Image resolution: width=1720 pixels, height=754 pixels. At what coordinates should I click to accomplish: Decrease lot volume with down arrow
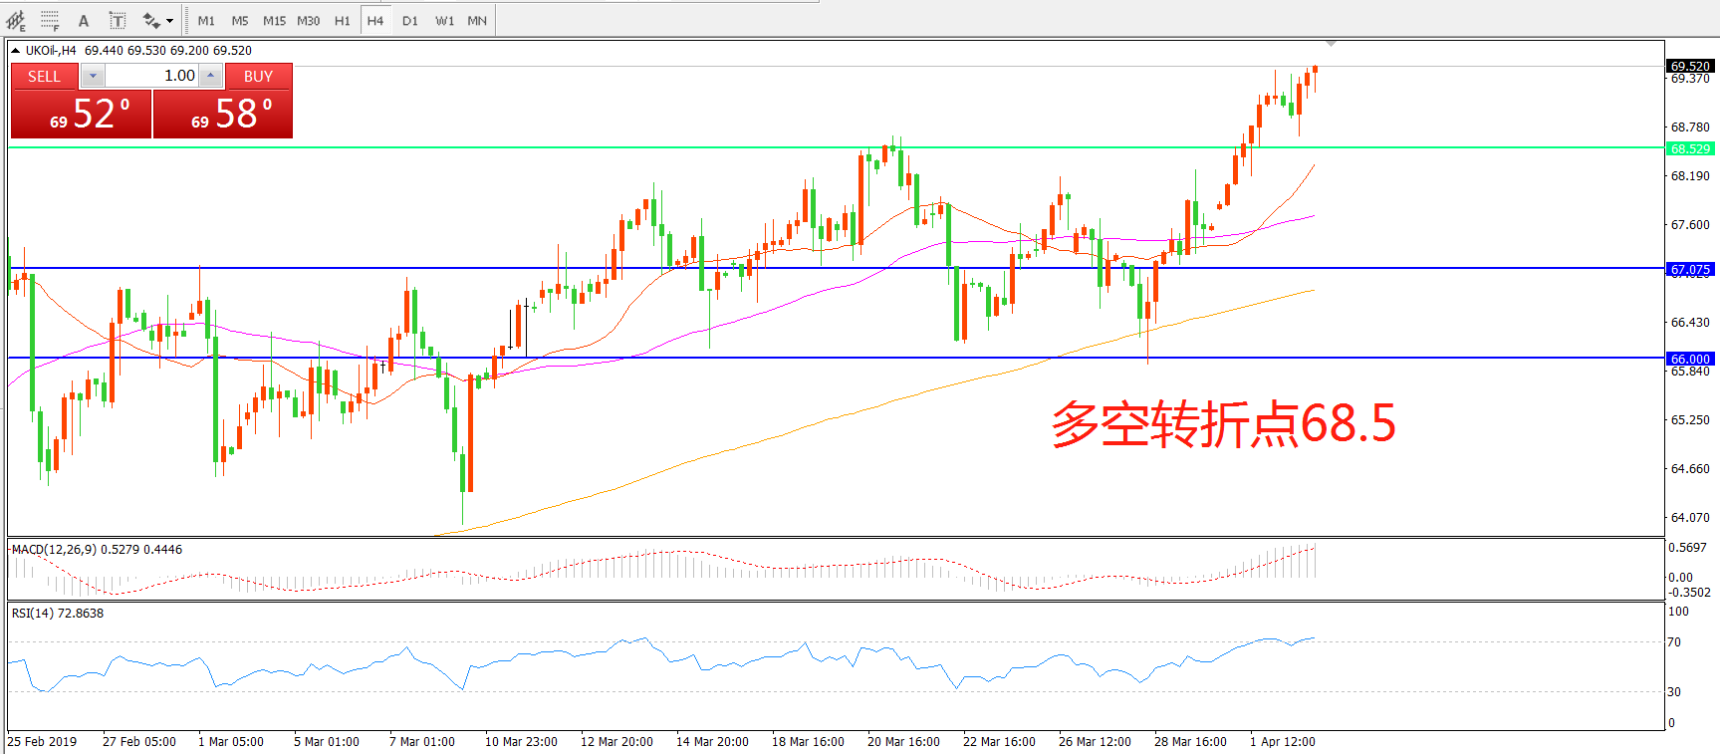(93, 76)
